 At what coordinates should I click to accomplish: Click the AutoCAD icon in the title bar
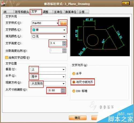click(3, 3)
